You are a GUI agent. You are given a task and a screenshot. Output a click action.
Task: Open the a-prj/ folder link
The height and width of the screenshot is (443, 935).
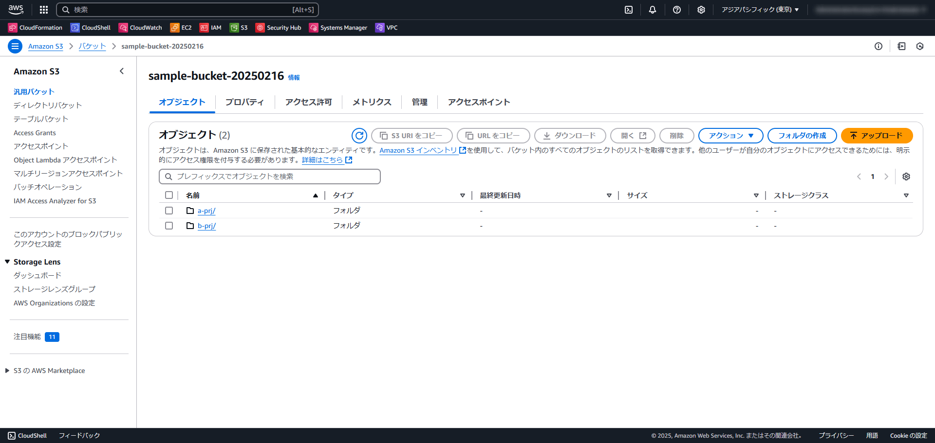pos(206,211)
